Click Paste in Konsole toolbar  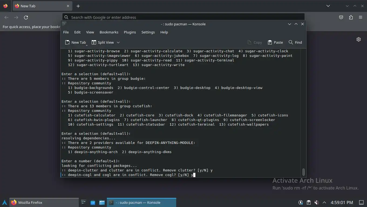click(275, 42)
